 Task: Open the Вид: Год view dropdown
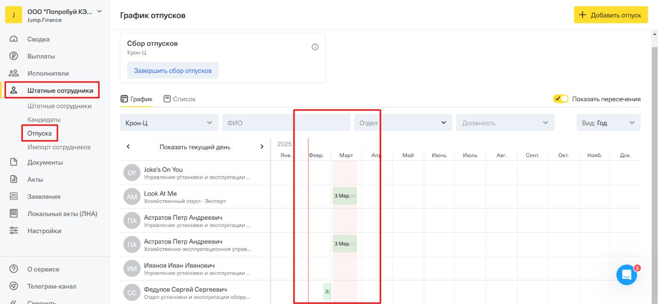pos(608,123)
